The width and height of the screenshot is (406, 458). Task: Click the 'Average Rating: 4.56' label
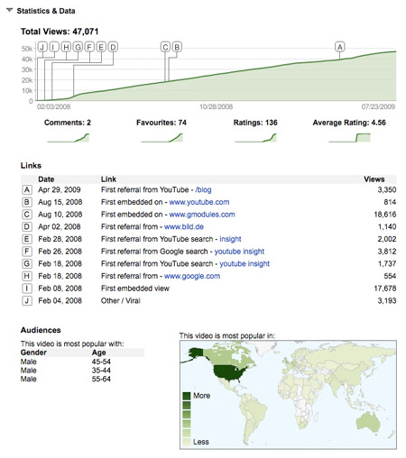pos(349,123)
